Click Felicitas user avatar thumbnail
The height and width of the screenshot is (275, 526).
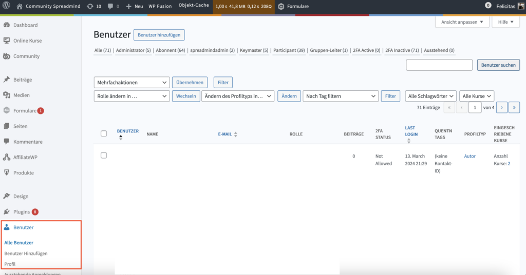[520, 6]
